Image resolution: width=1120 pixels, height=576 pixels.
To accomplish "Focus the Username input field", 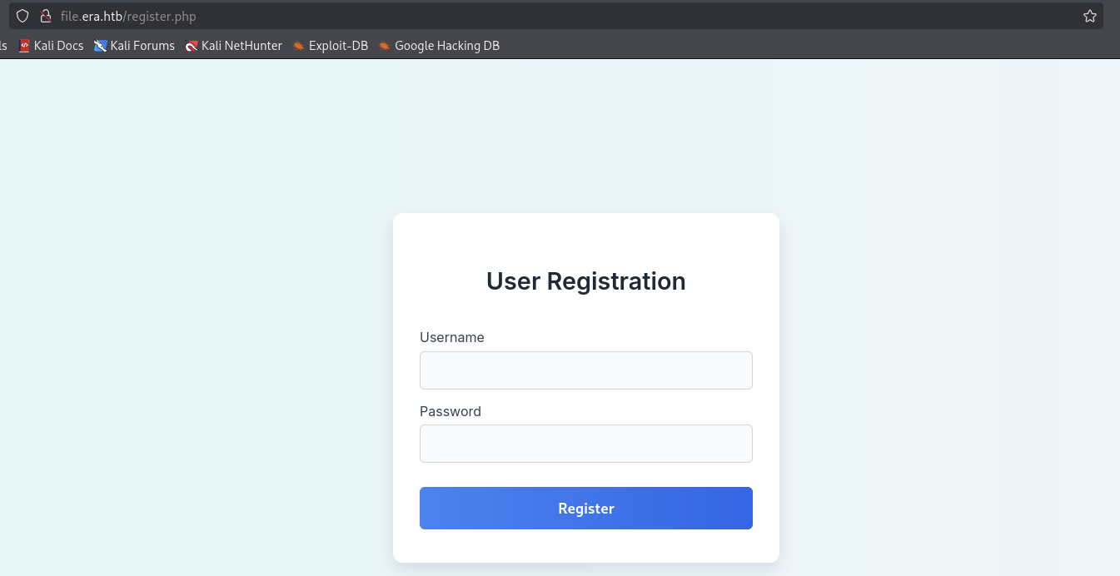I will (x=586, y=370).
